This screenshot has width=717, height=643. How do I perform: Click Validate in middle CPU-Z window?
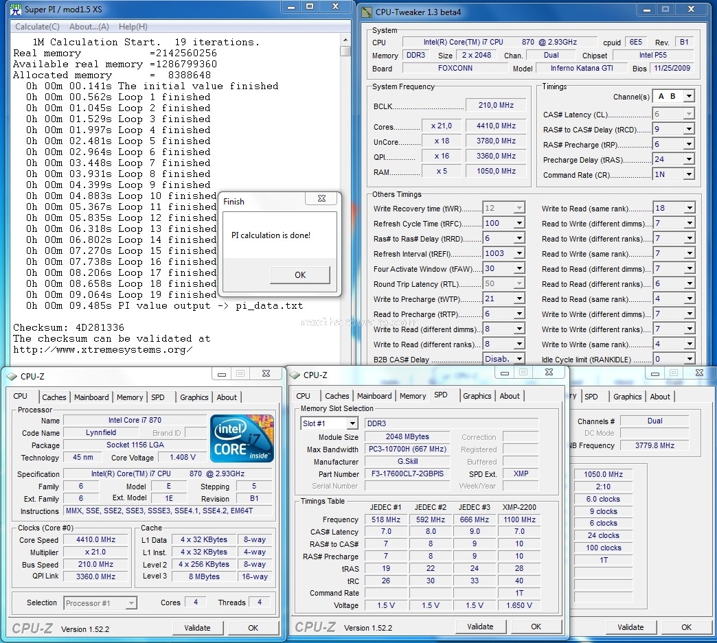(x=480, y=627)
